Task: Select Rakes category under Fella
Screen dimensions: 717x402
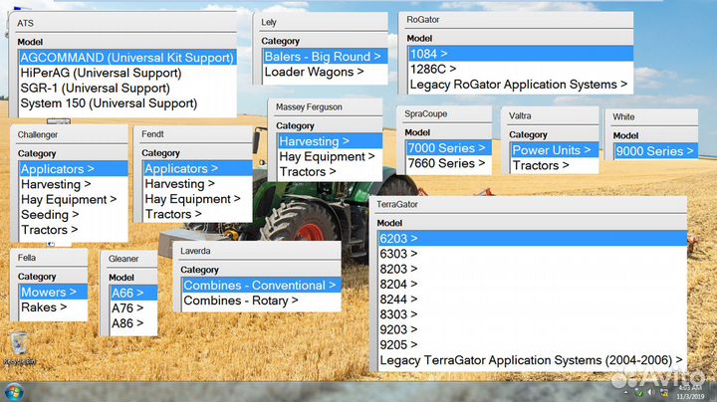Action: coord(44,307)
